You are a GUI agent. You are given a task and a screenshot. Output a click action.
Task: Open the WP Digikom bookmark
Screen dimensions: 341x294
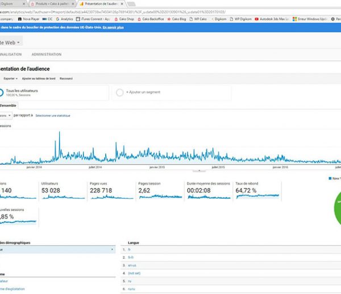coord(241,19)
